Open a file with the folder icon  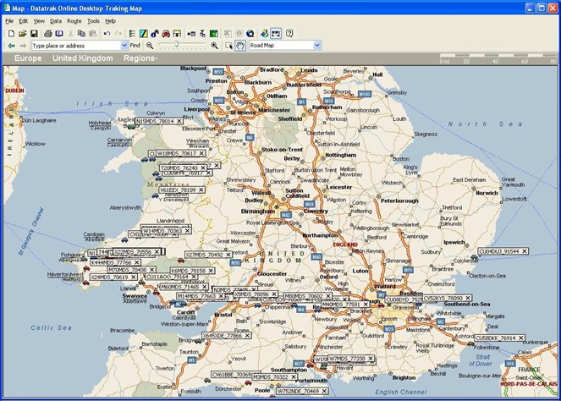coord(23,34)
